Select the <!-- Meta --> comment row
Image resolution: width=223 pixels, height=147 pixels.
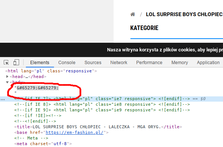tap(31, 138)
